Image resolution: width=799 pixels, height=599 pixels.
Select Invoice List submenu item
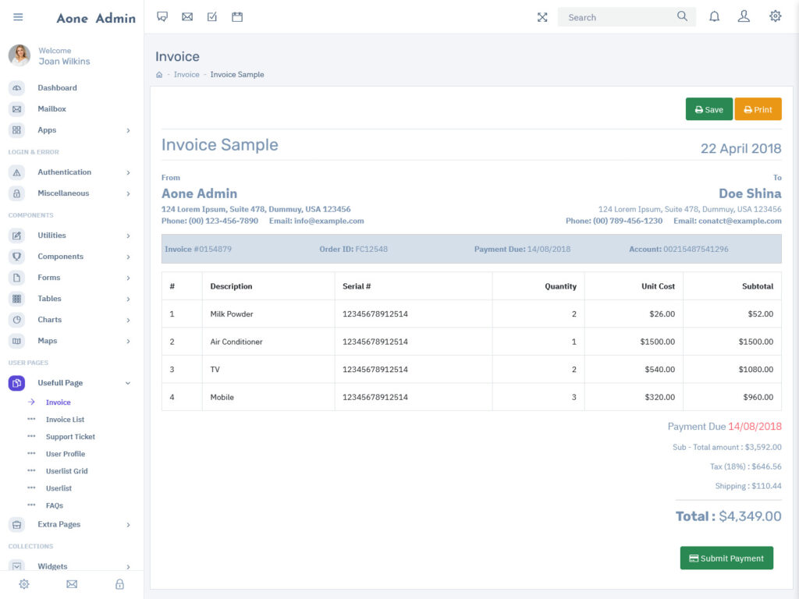[x=66, y=420]
